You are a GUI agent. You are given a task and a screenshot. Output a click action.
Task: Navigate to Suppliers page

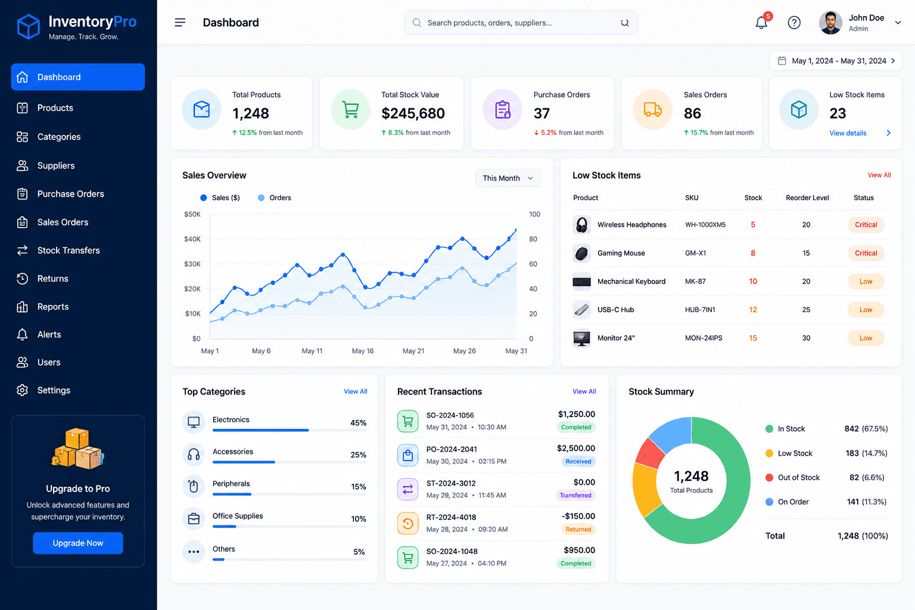[x=78, y=166]
